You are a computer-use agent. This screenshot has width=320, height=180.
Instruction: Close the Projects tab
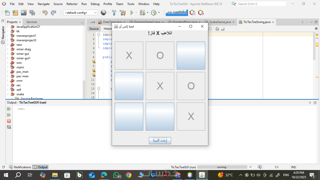point(20,22)
